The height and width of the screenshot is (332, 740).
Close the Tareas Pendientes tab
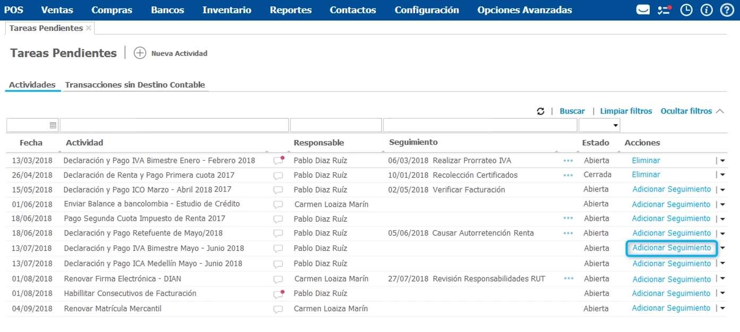click(89, 28)
